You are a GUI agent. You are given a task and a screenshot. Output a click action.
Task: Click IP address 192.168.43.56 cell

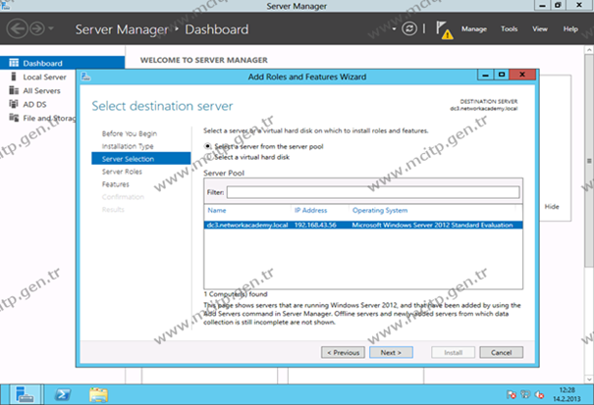click(315, 225)
